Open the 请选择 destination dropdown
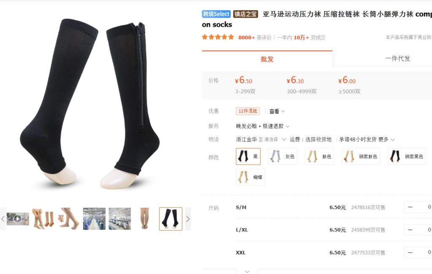The height and width of the screenshot is (274, 432). [275, 139]
